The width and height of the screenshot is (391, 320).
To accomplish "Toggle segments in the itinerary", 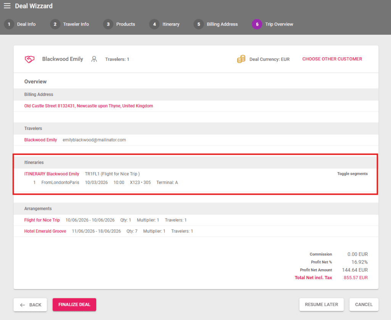I will [x=352, y=174].
